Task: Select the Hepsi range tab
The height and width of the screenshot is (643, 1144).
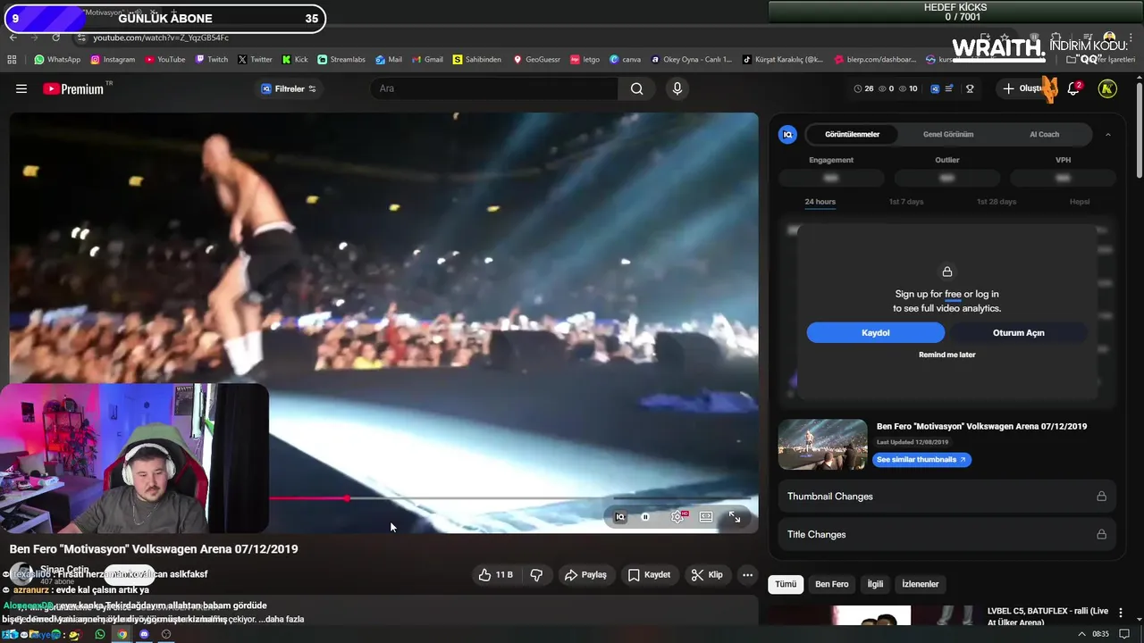Action: pos(1080,202)
